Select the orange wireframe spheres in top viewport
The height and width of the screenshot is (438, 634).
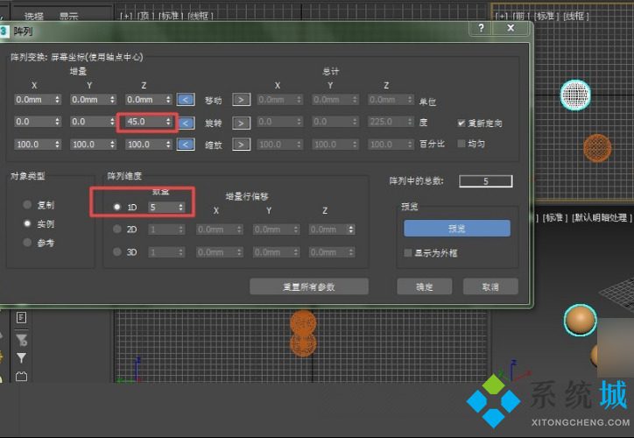[303, 334]
